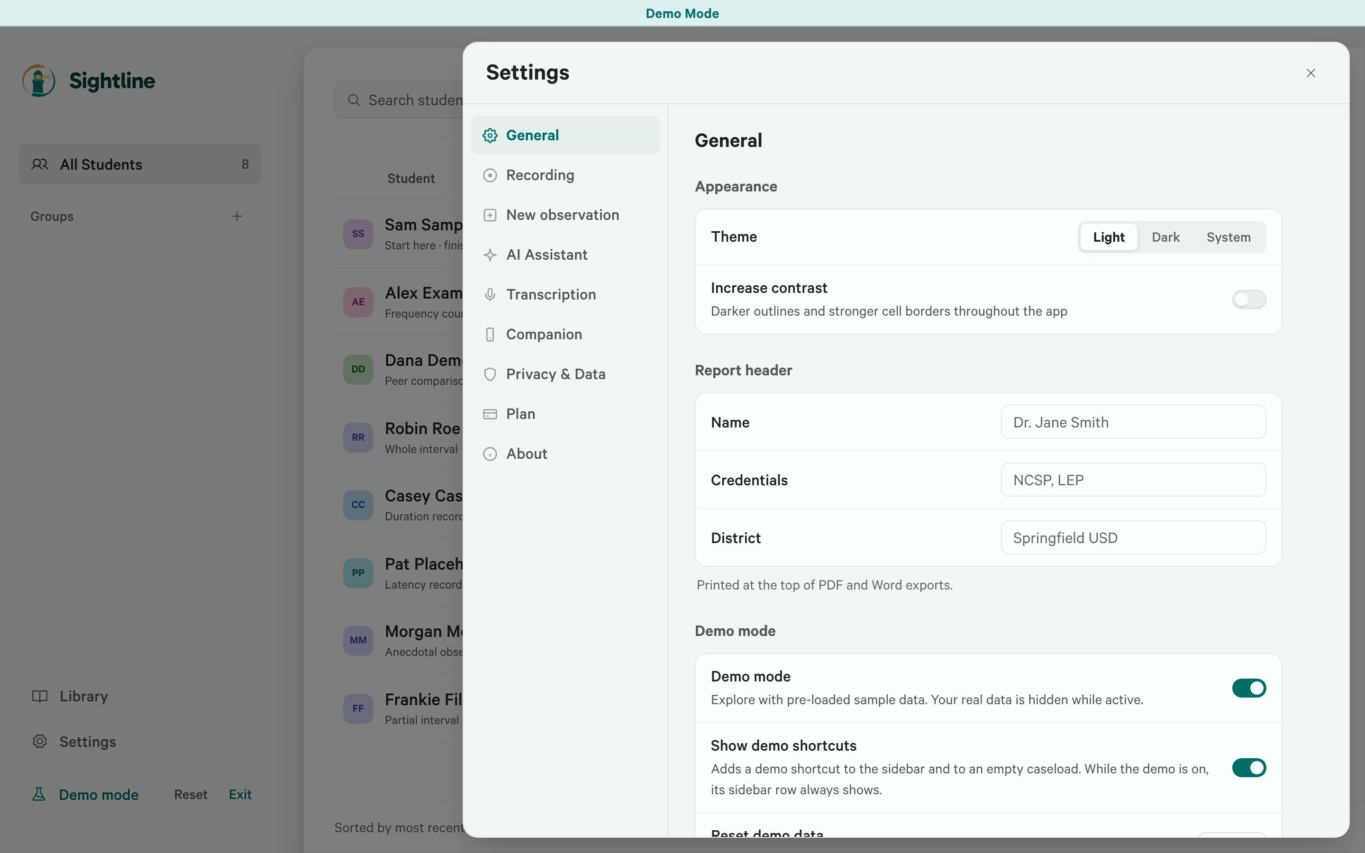Image resolution: width=1365 pixels, height=853 pixels.
Task: Click the MM avatar for Morgan
Action: point(358,640)
